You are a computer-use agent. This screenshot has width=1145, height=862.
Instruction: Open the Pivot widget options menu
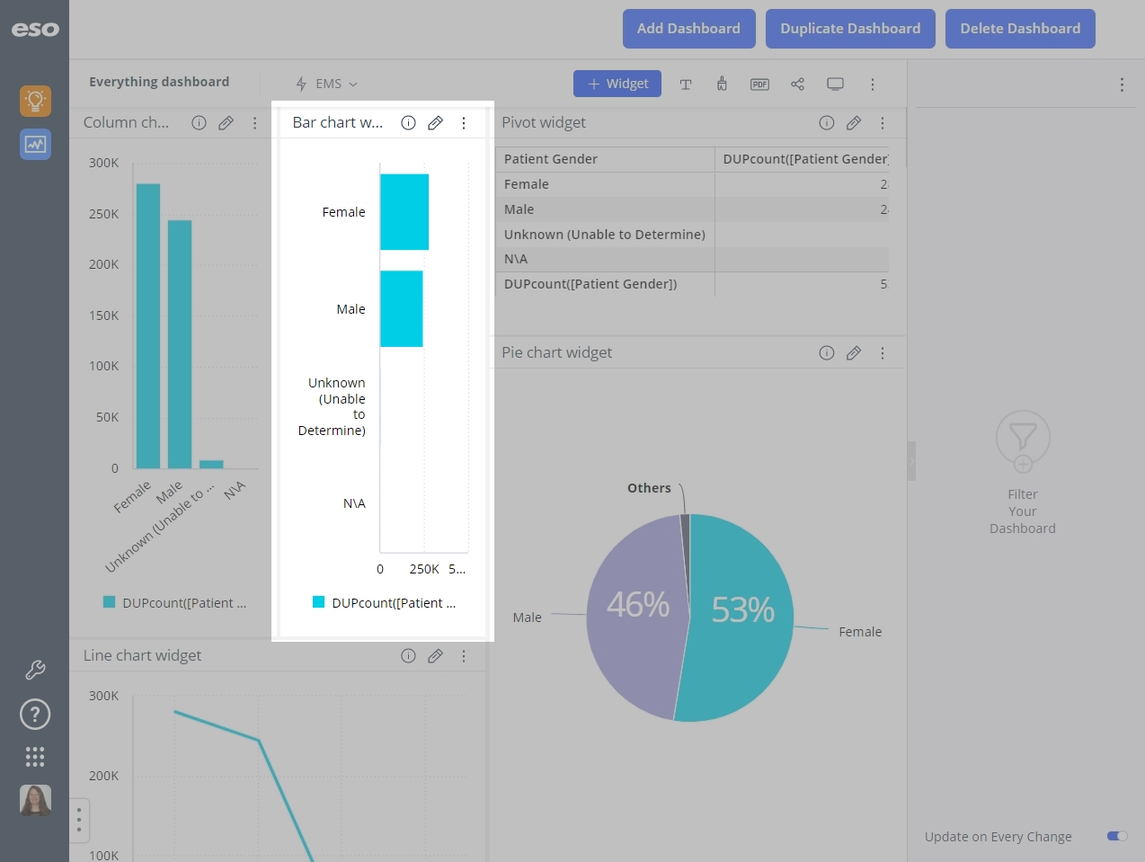tap(883, 123)
